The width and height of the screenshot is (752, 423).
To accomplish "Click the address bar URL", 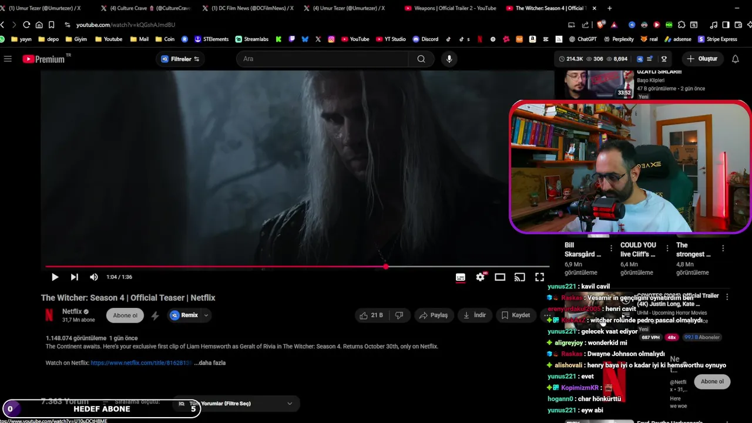I will 126,25.
